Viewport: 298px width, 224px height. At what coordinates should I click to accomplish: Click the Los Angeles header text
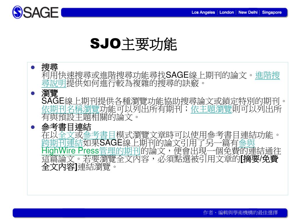(203, 12)
